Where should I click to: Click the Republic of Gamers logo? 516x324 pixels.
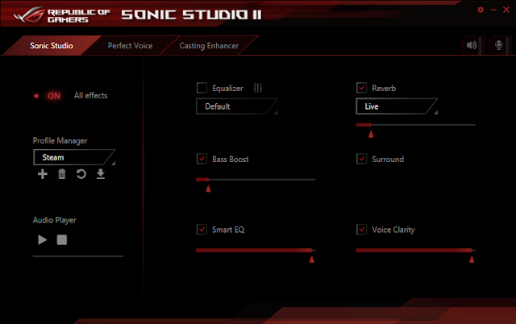[62, 15]
